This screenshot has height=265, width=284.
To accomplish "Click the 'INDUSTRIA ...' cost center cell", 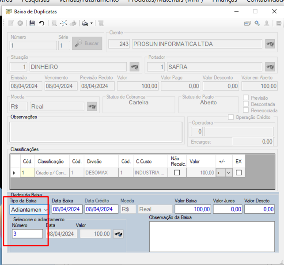I will tap(150, 173).
